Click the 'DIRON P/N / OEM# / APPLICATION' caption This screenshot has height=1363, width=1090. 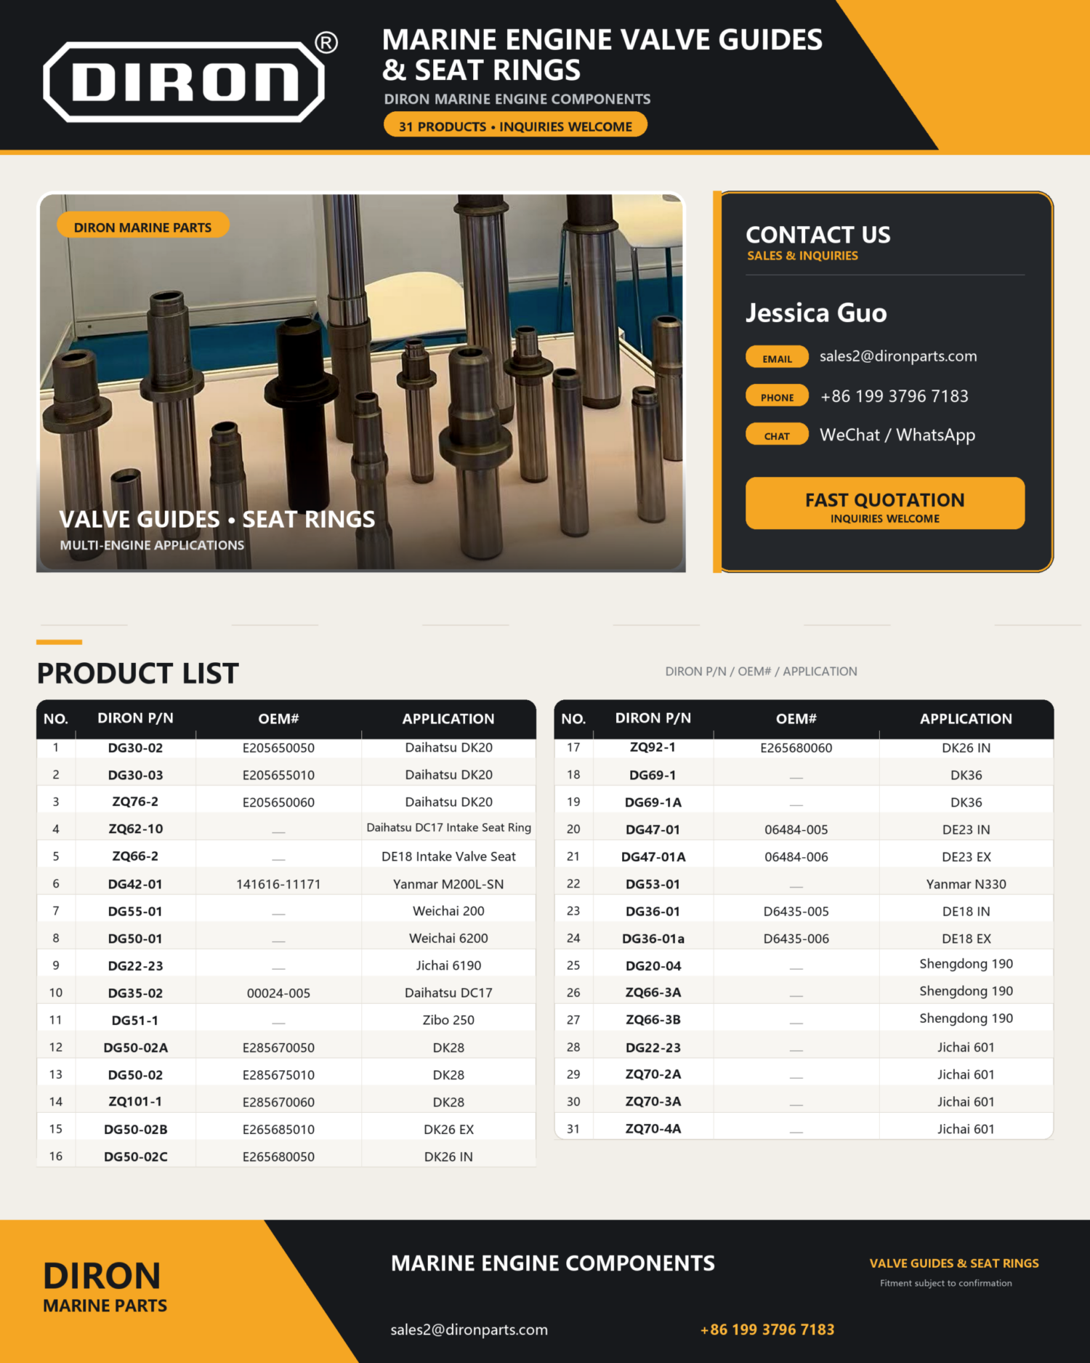click(x=761, y=672)
